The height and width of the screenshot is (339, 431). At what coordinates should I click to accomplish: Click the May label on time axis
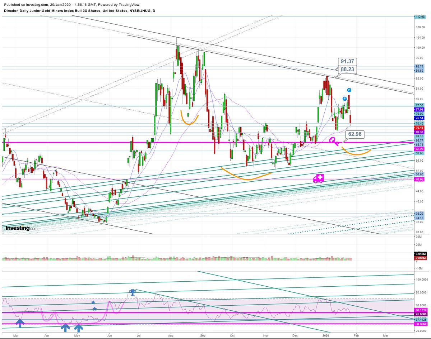(x=78, y=336)
